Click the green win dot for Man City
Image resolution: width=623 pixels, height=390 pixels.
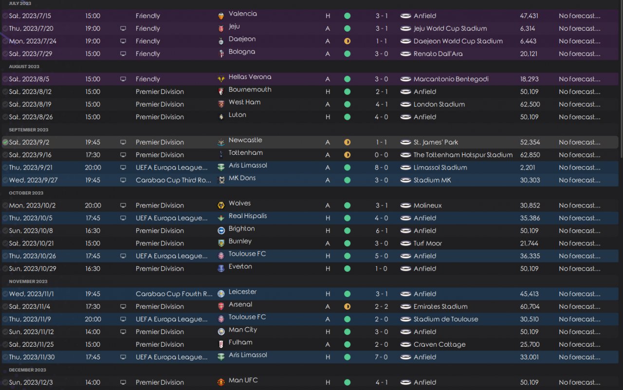point(347,332)
